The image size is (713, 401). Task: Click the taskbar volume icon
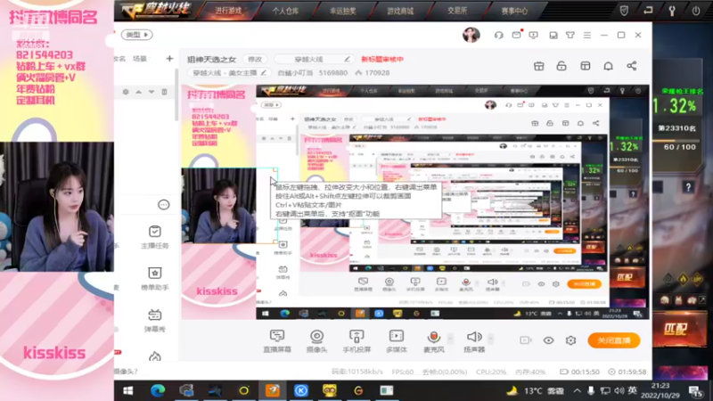pos(619,390)
